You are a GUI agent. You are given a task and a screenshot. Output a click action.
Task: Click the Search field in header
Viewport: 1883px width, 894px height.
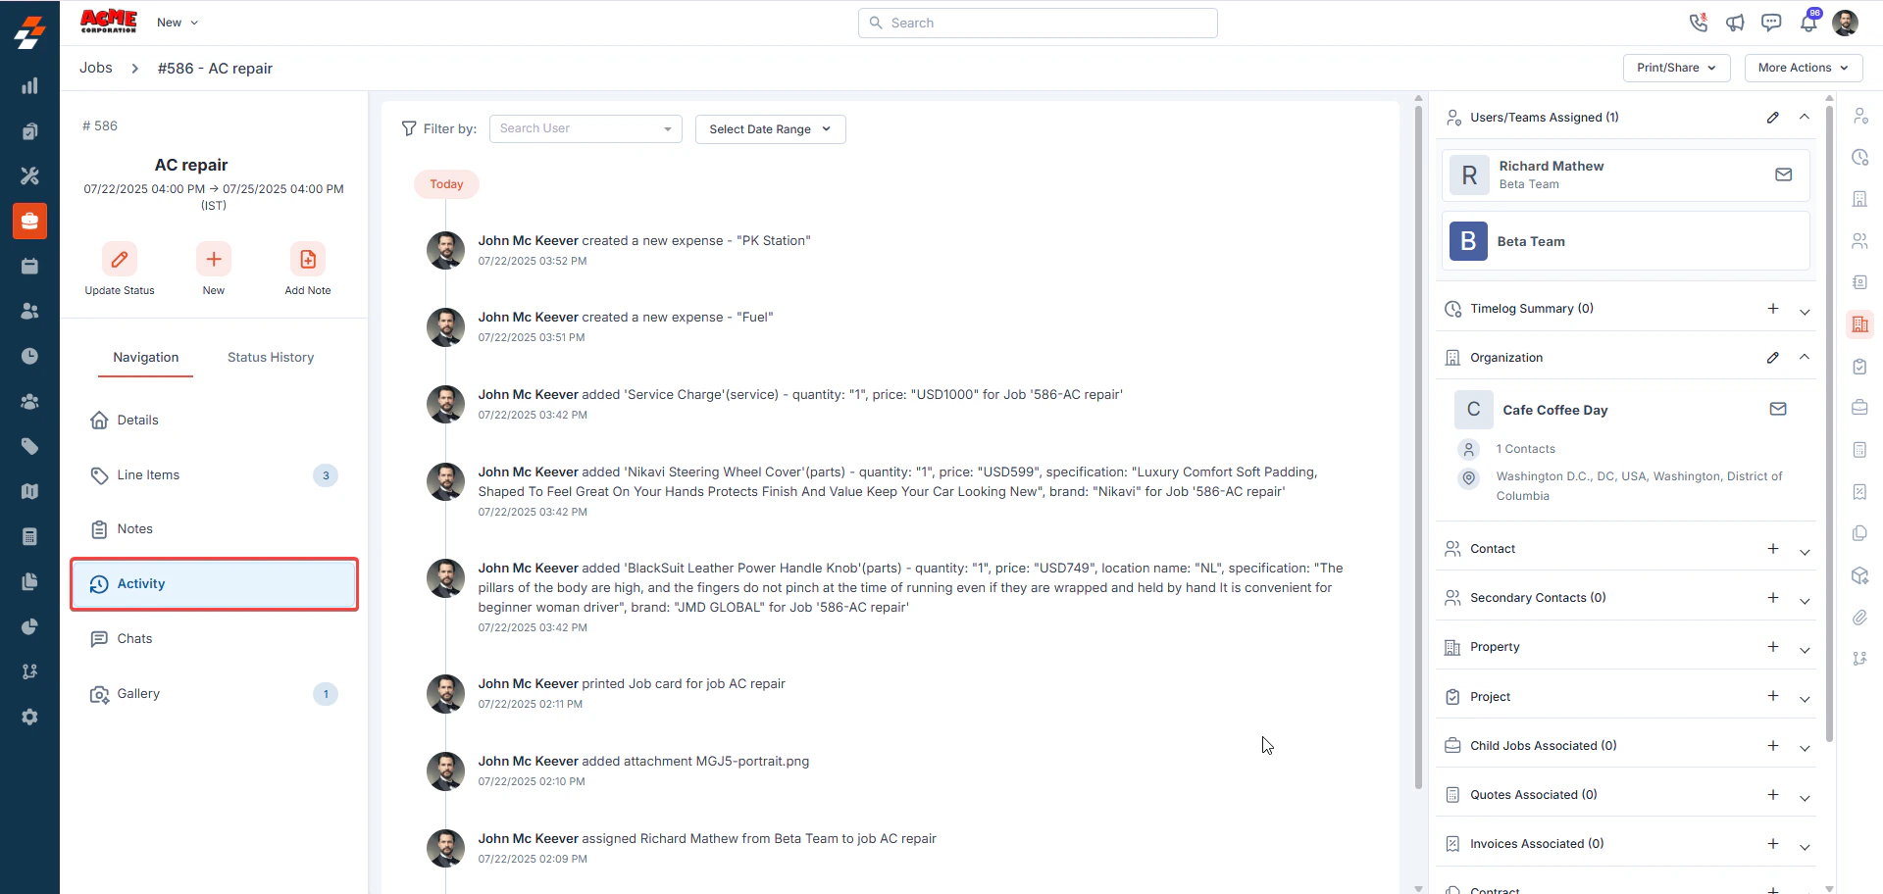1038,23
